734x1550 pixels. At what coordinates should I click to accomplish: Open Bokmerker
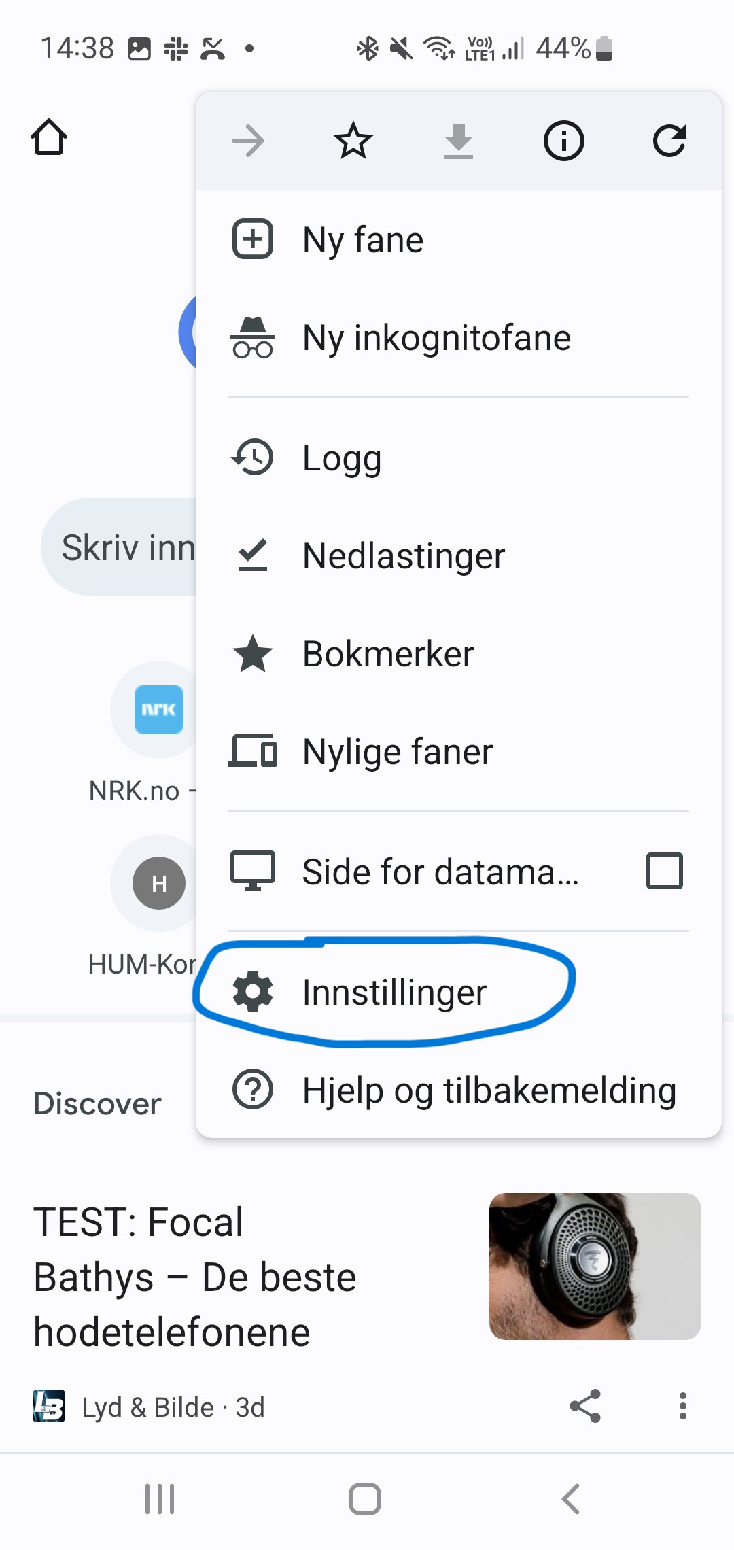click(388, 654)
